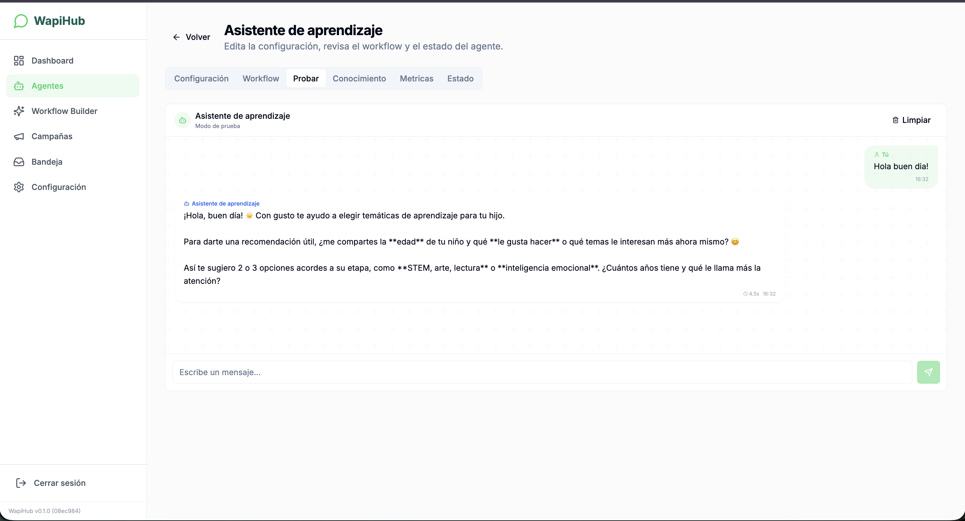Click the WapiHub chat bubble logo icon
Viewport: 965px width, 521px height.
pyautogui.click(x=20, y=21)
